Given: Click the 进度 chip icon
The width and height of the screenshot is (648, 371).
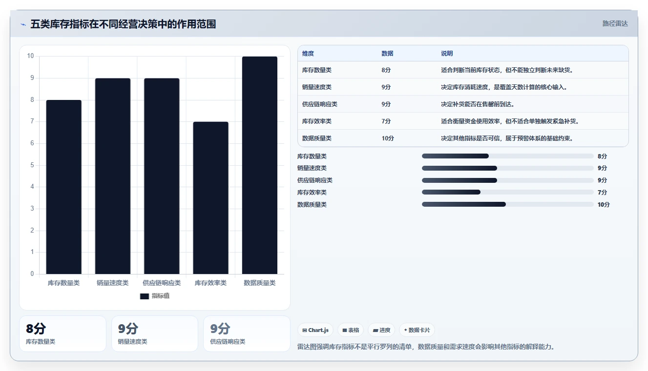Looking at the screenshot, I should 375,331.
